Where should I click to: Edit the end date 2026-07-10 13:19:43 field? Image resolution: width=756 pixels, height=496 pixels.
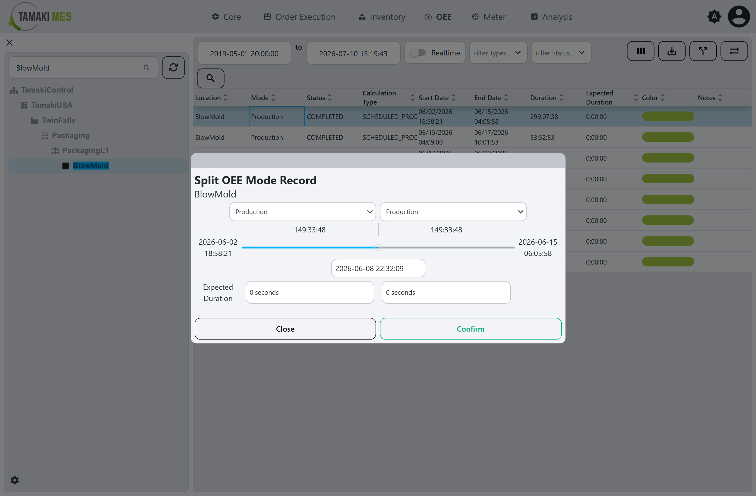[x=353, y=53]
